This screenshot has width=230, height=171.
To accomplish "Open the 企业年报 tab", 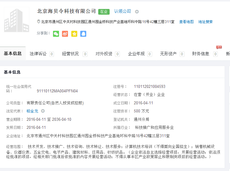I will pyautogui.click(x=136, y=54).
